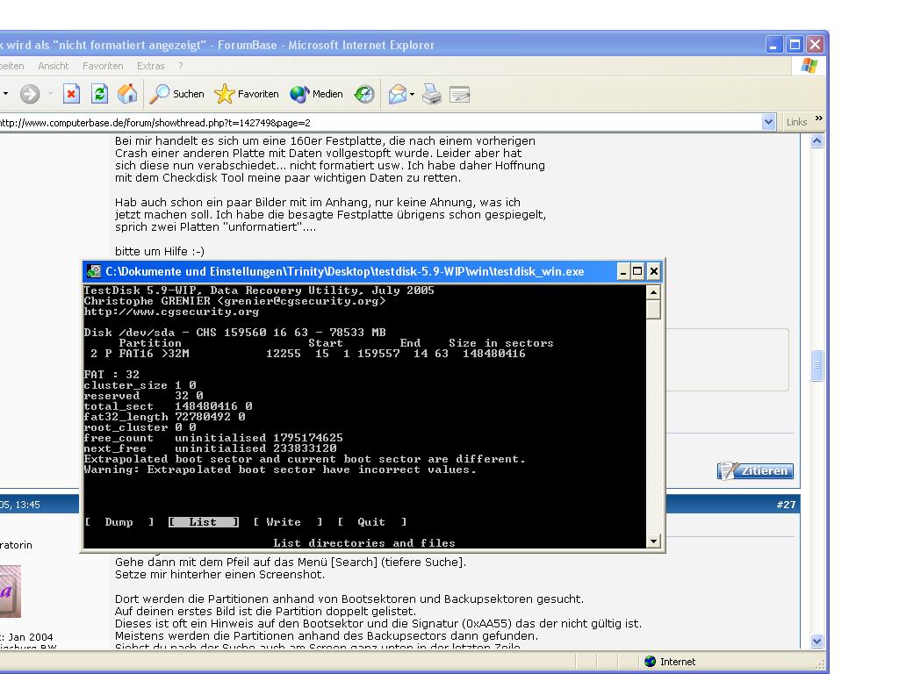Open Favoriten star toolbar button
The width and height of the screenshot is (899, 674).
click(247, 94)
